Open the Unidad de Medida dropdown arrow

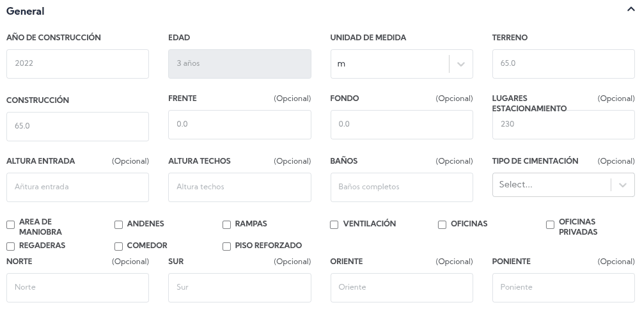pyautogui.click(x=461, y=64)
